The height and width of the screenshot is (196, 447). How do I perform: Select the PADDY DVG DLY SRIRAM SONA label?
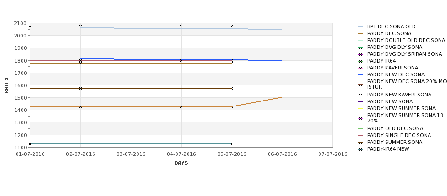(x=404, y=54)
